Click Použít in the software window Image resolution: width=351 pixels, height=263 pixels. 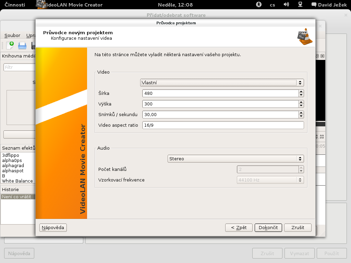click(x=332, y=253)
